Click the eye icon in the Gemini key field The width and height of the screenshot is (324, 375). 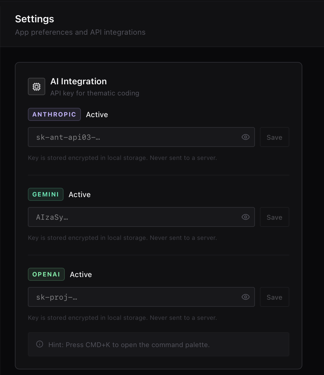pyautogui.click(x=245, y=217)
